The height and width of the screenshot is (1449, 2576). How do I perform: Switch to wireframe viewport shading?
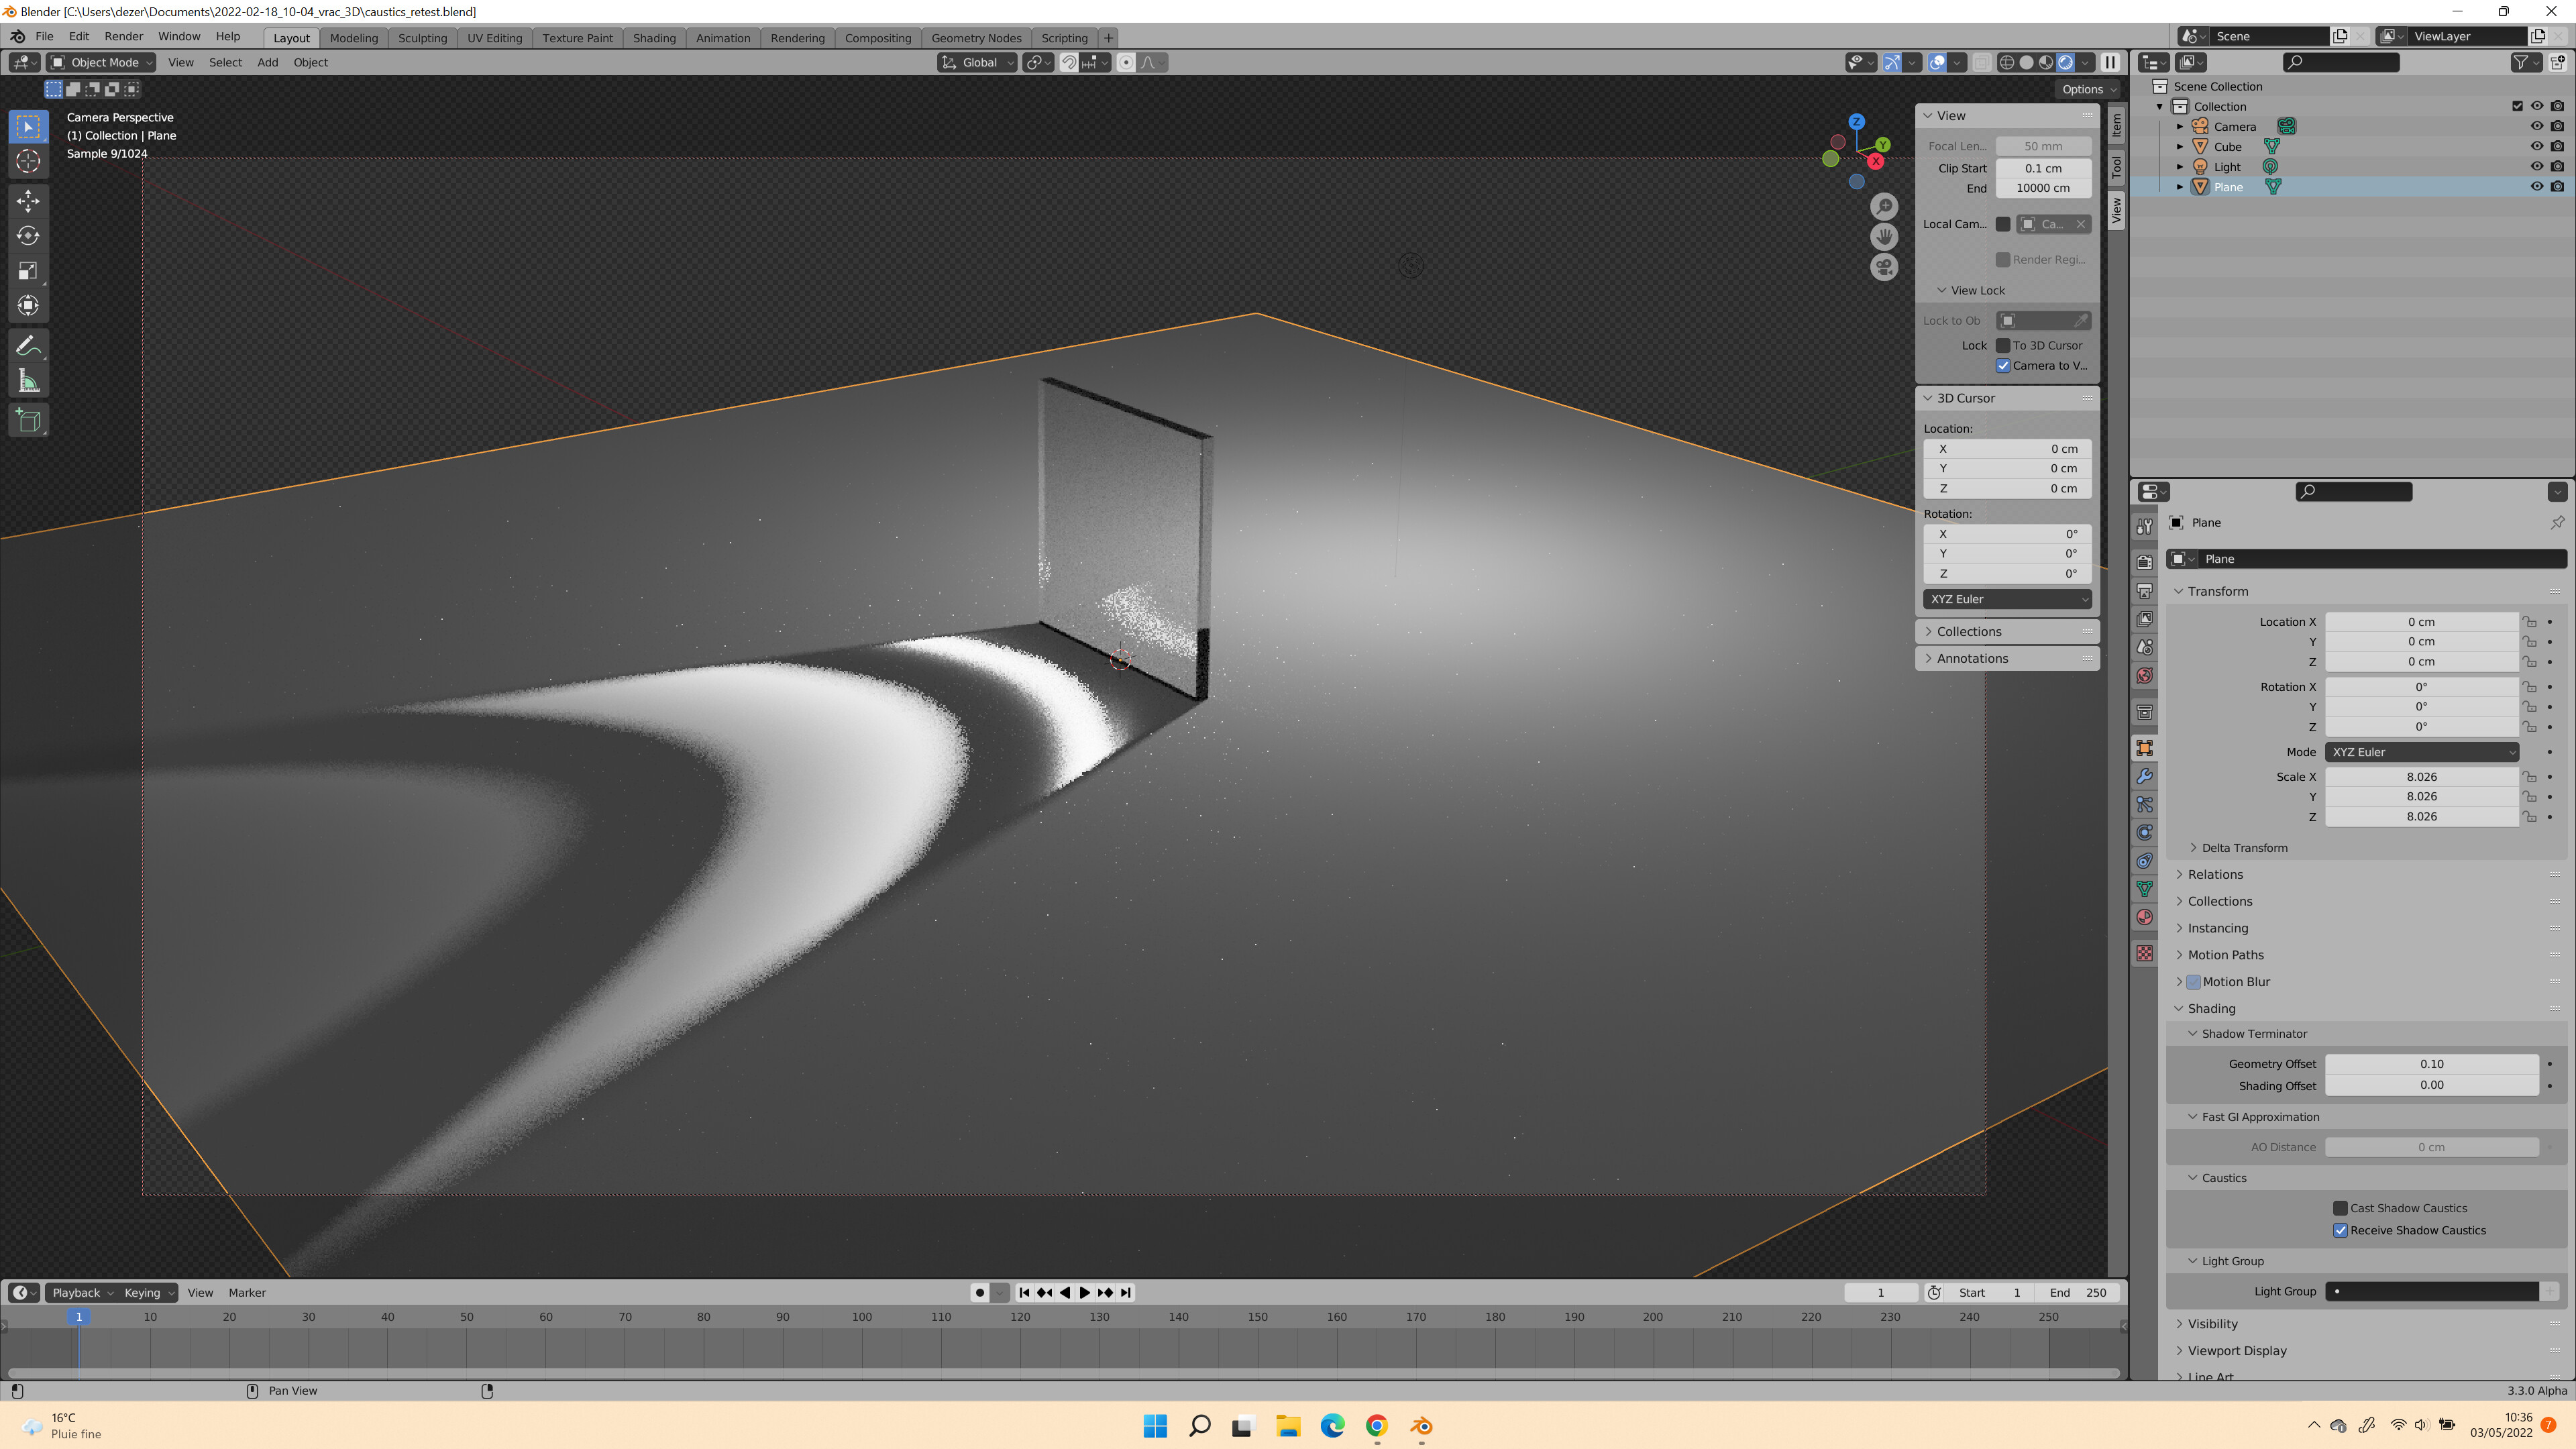(x=2007, y=62)
